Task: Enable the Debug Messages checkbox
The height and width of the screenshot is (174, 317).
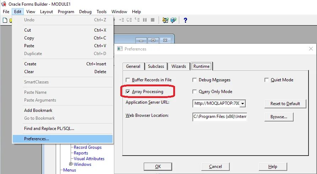Action: coord(195,80)
